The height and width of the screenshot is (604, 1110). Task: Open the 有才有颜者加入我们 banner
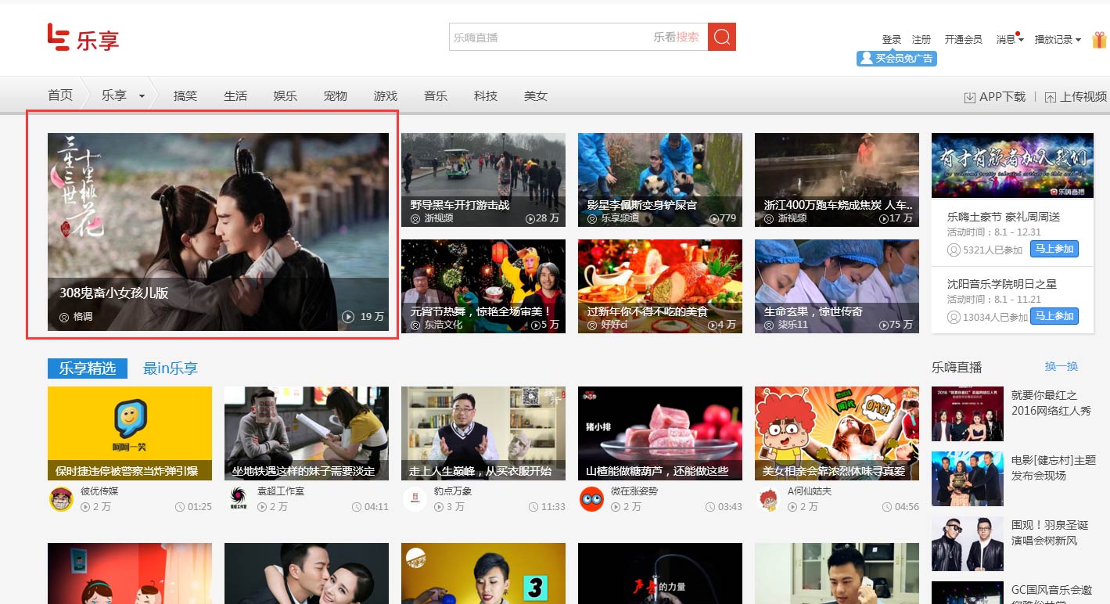tap(1012, 165)
